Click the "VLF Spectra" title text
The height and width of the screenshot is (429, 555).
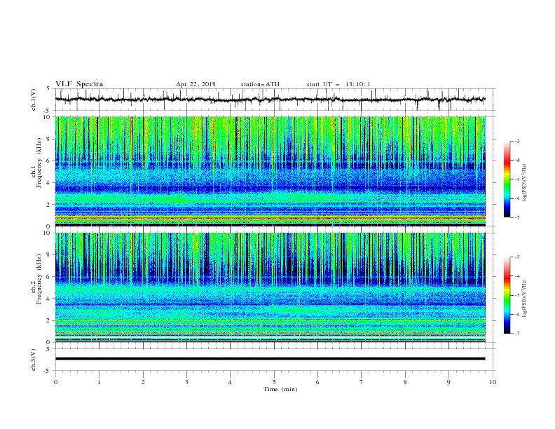pyautogui.click(x=79, y=84)
